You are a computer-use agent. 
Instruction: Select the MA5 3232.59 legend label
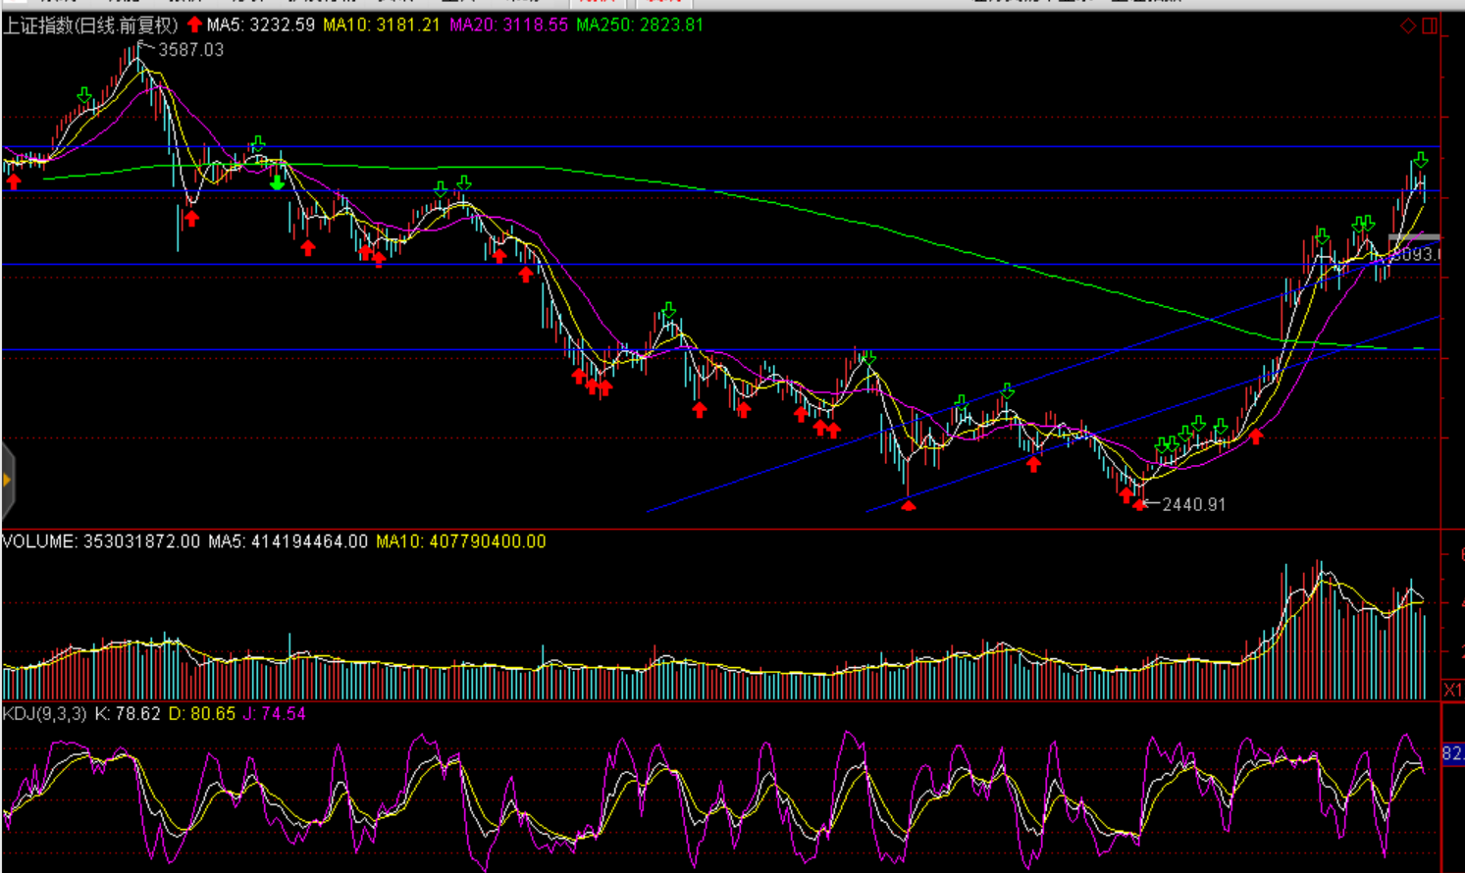coord(260,25)
